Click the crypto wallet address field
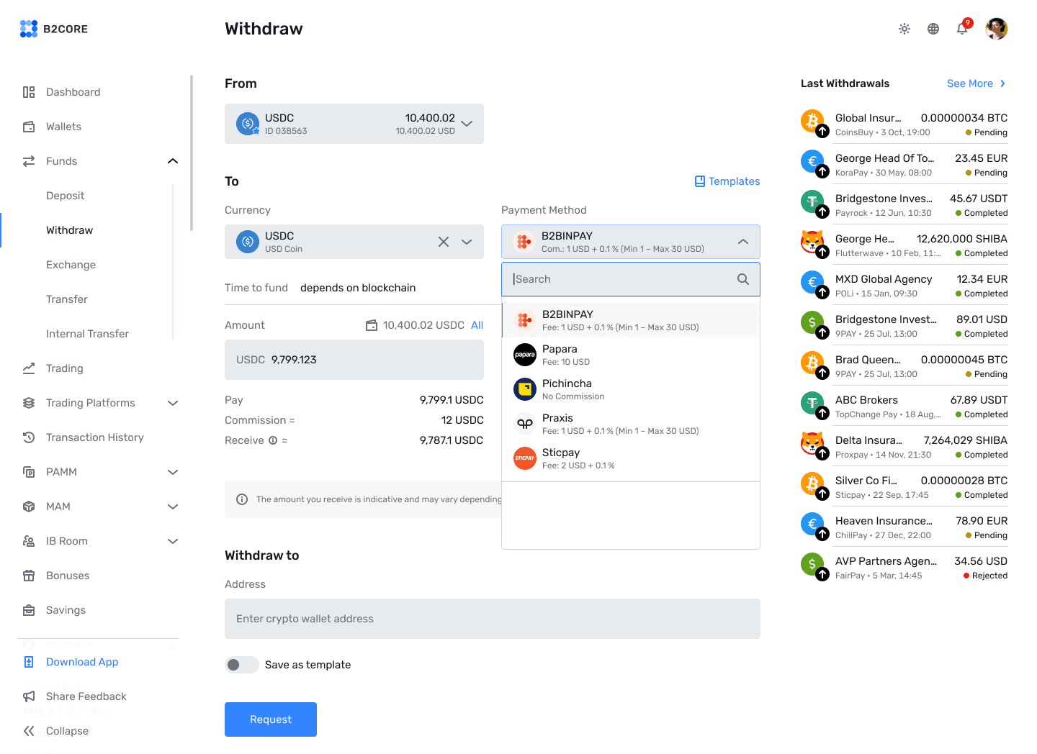Viewport: 1037px width, 754px height. (493, 619)
